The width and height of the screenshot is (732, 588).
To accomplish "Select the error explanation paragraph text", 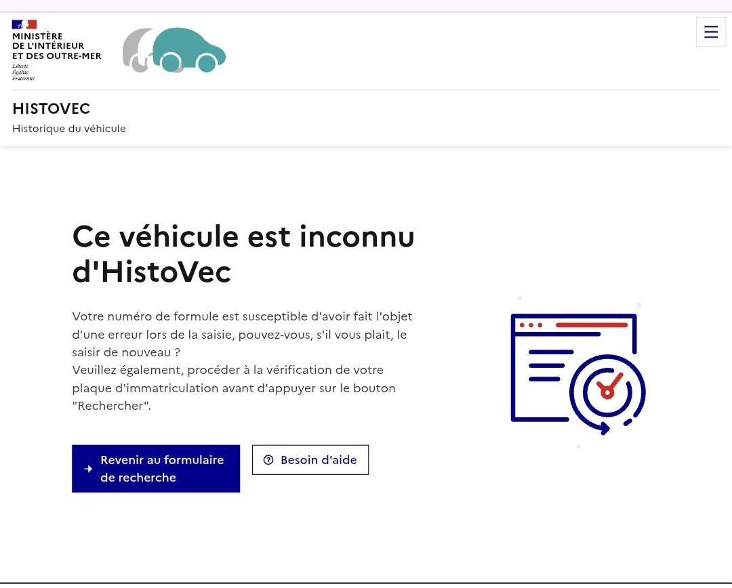I will (x=242, y=360).
